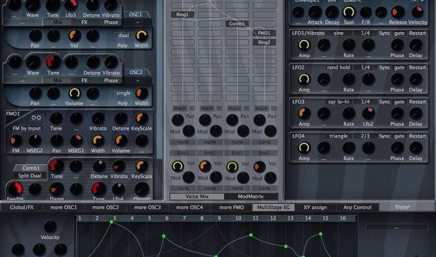Click the Envelope1 Sust knob

click(349, 12)
